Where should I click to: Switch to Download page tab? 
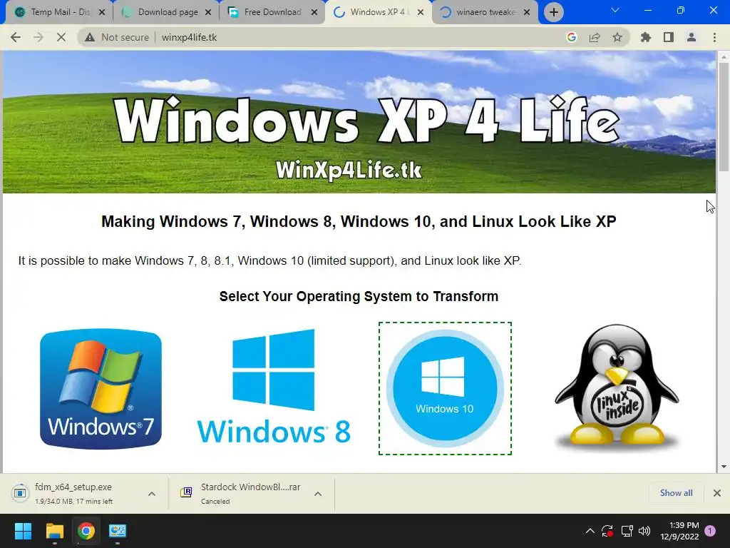167,12
